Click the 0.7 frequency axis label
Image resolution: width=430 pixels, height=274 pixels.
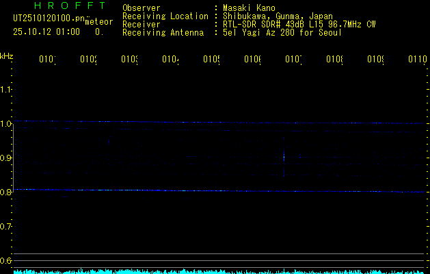click(6, 227)
